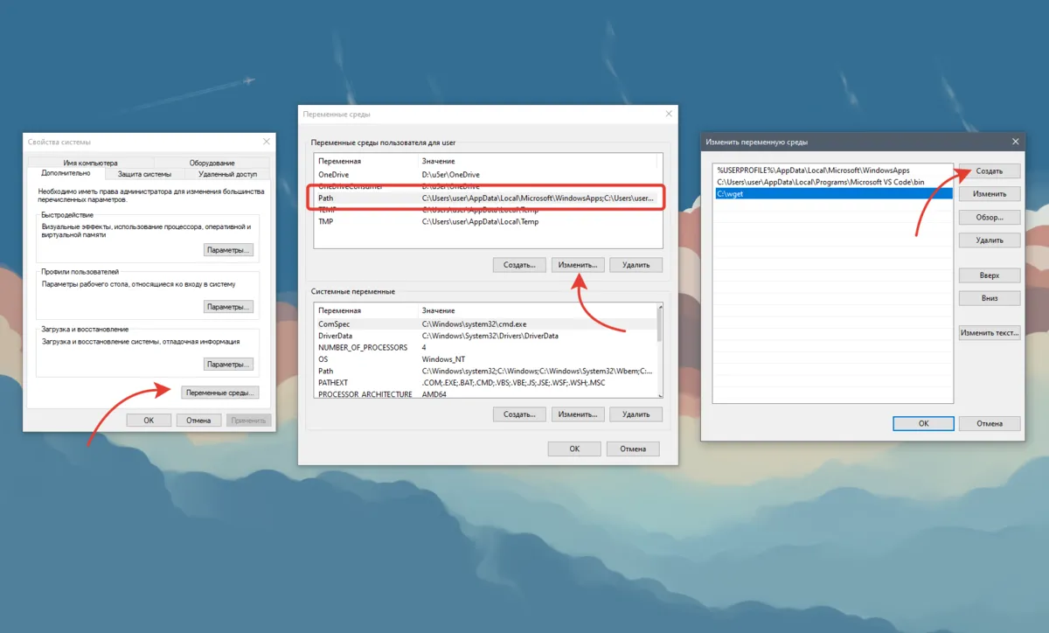The height and width of the screenshot is (633, 1049).
Task: Select the PATHEXT system variable
Action: [484, 383]
